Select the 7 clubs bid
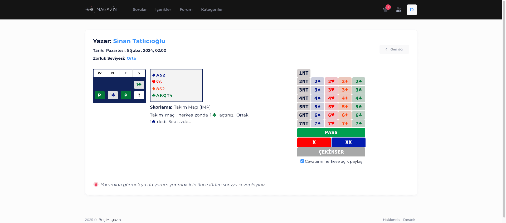 [359, 123]
